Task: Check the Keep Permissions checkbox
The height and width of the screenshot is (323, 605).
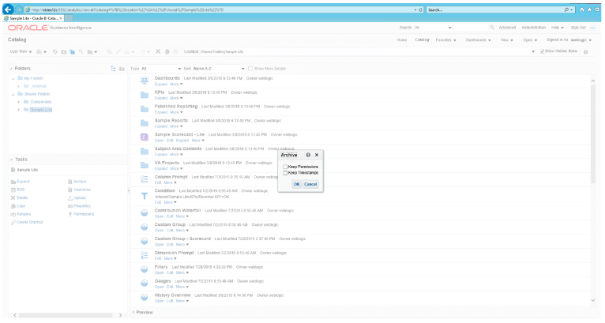Action: pos(285,167)
